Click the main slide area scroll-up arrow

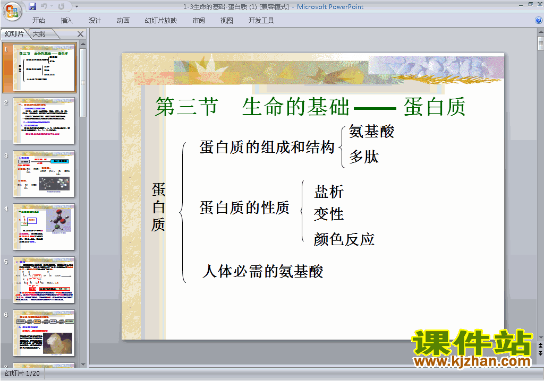(540, 32)
